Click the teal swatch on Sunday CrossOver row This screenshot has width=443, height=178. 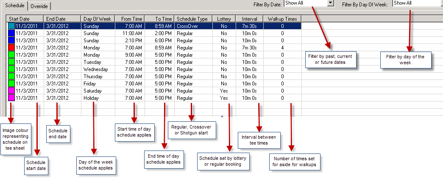tap(11, 26)
